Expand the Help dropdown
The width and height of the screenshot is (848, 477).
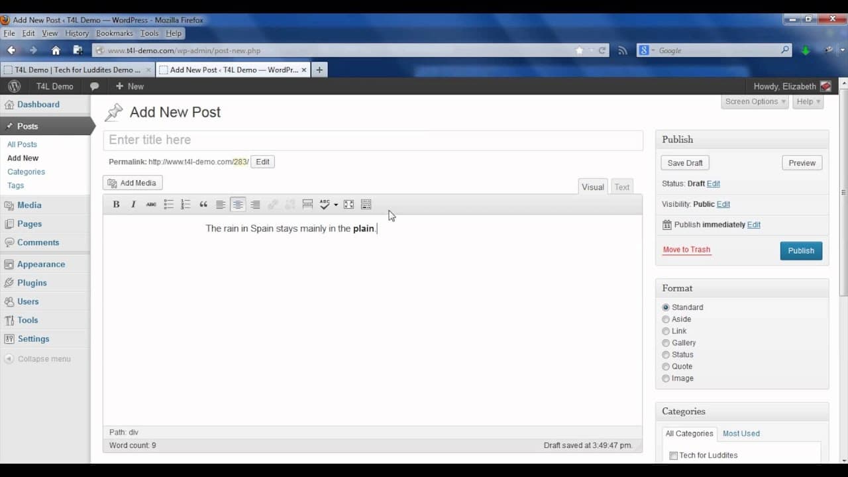tap(808, 101)
